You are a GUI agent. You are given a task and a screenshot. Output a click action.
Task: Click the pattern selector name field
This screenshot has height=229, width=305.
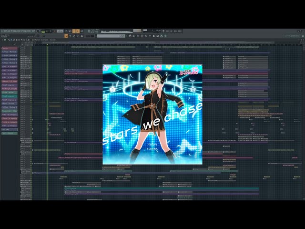pos(111,36)
